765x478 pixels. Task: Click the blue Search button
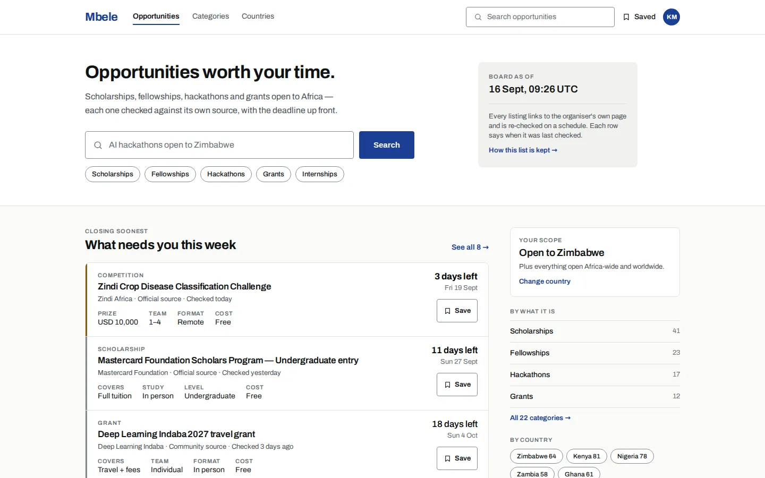coord(387,145)
